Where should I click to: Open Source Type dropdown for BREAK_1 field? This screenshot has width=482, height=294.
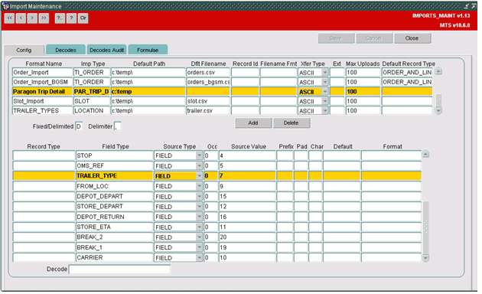pyautogui.click(x=199, y=247)
